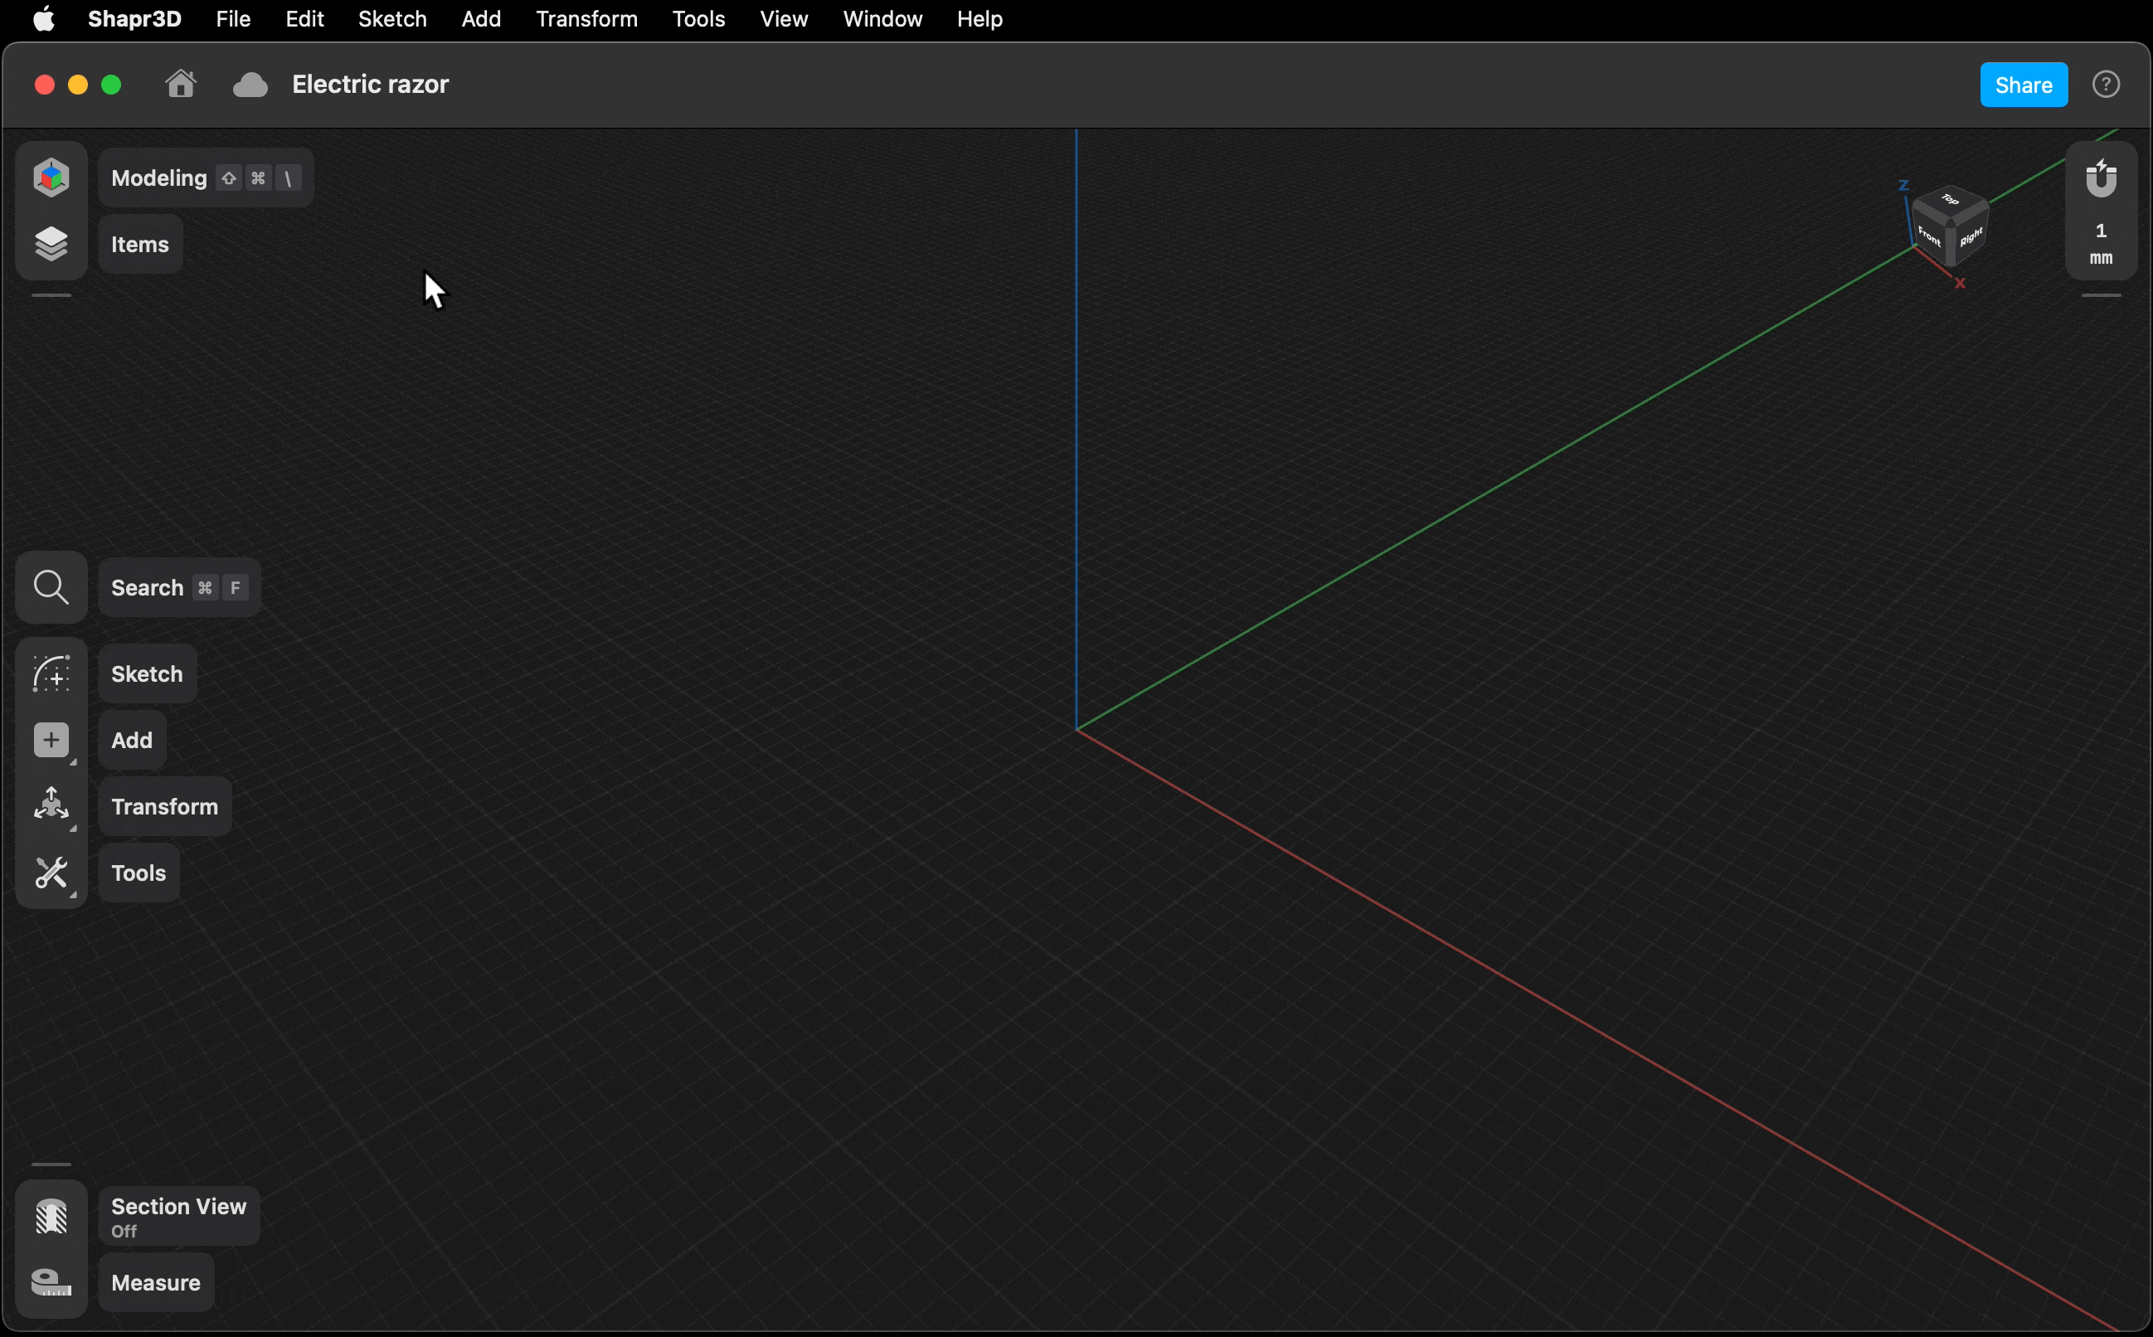Click the Top face of orientation cube
2153x1337 pixels.
click(x=1951, y=200)
